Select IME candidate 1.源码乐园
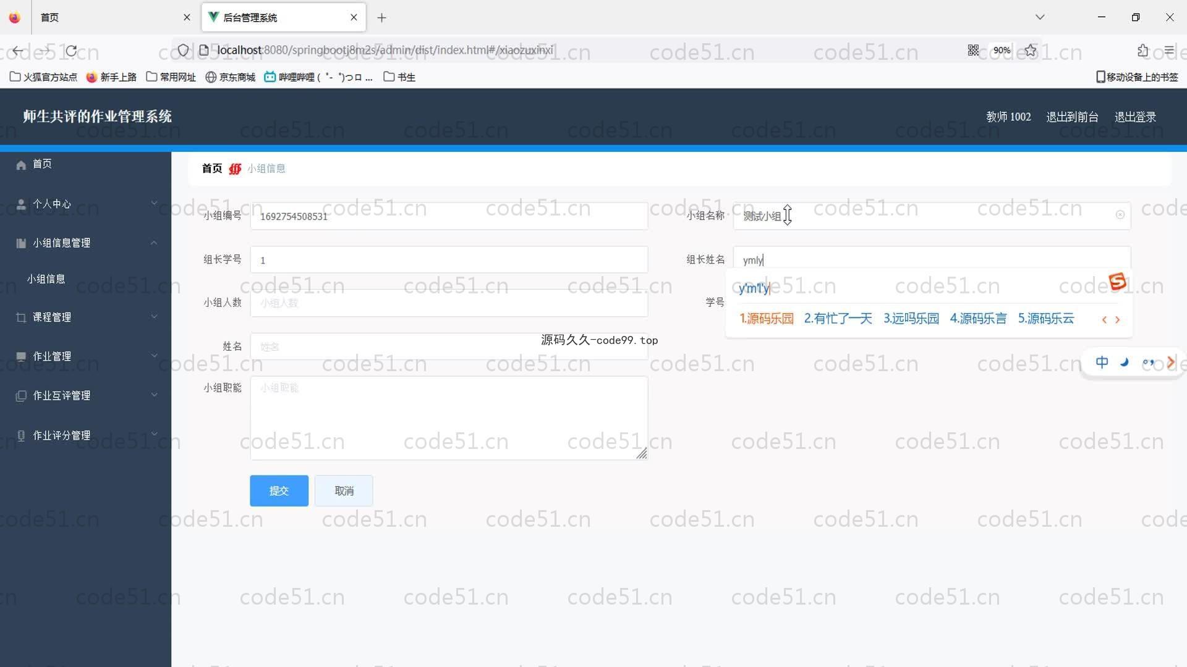Viewport: 1187px width, 667px height. (767, 319)
